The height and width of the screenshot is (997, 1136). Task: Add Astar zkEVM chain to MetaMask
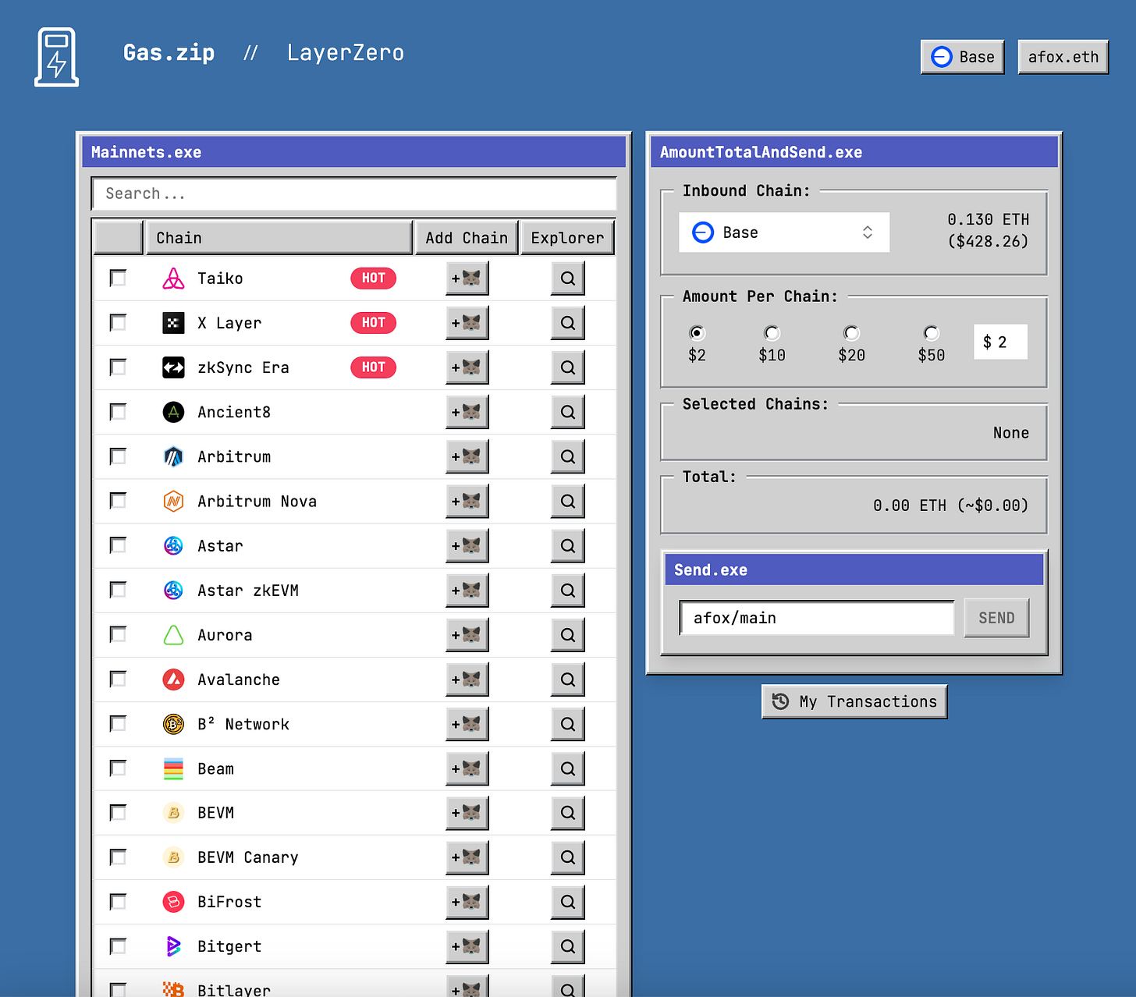[x=467, y=591]
